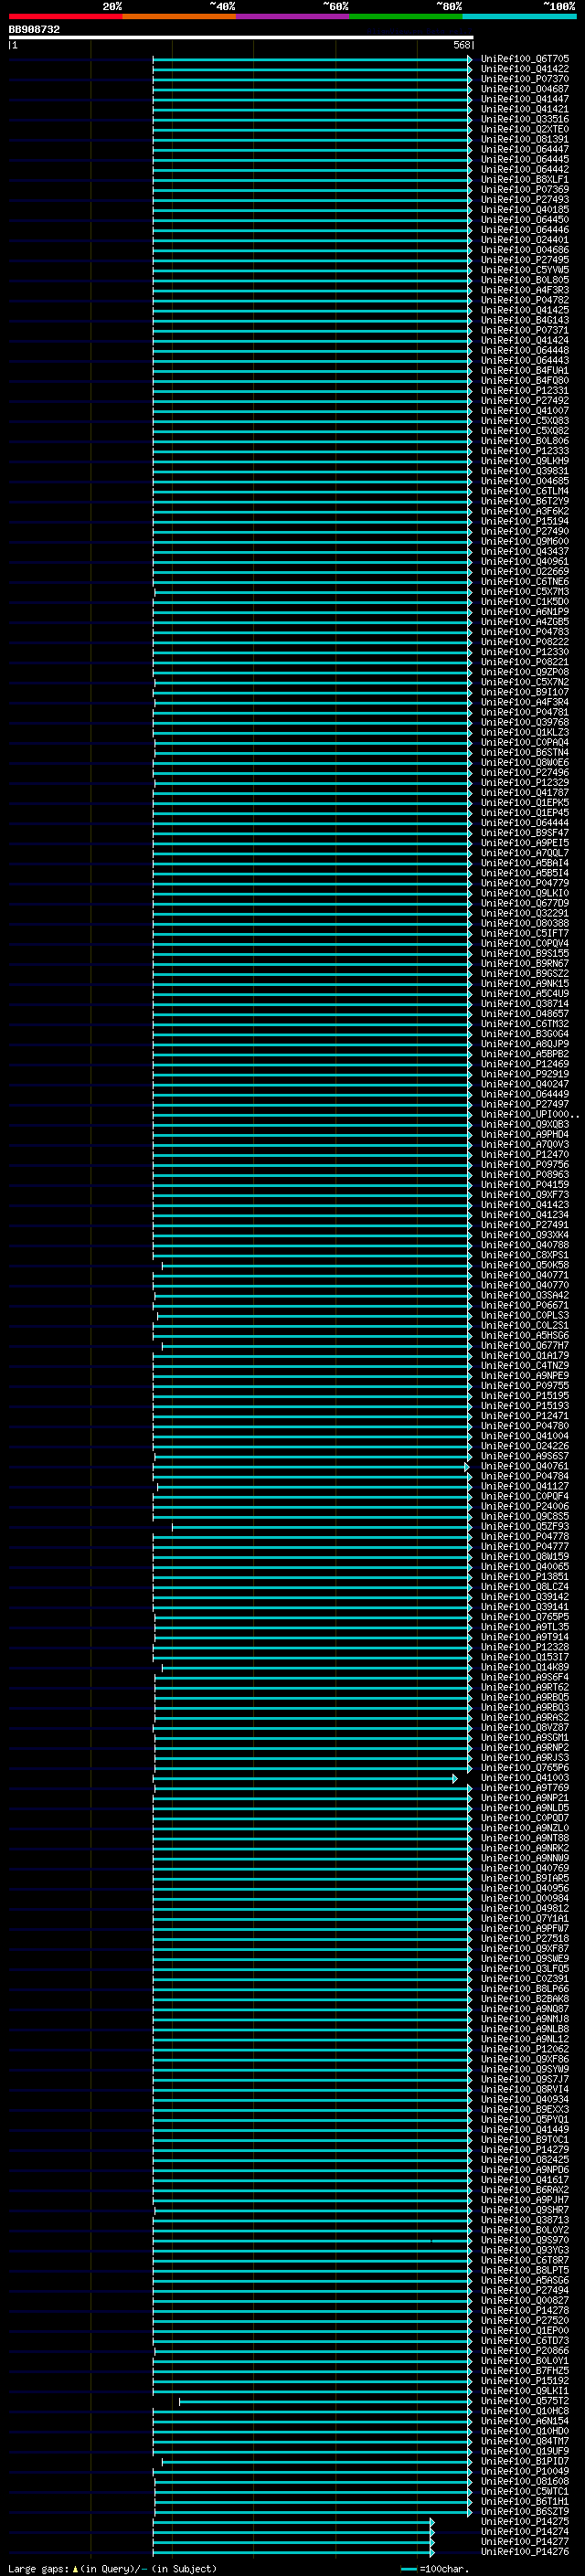Select hit label UniRef100_P27491
The image size is (585, 2576).
click(525, 1224)
